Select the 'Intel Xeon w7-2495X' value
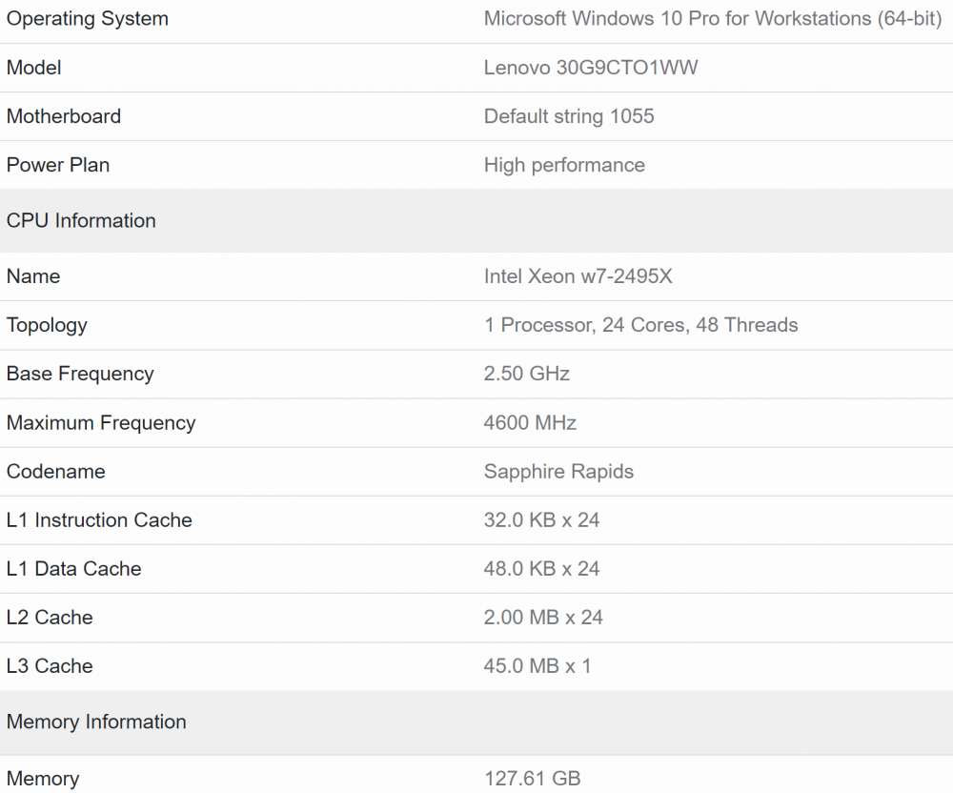The height and width of the screenshot is (793, 953). pyautogui.click(x=578, y=276)
